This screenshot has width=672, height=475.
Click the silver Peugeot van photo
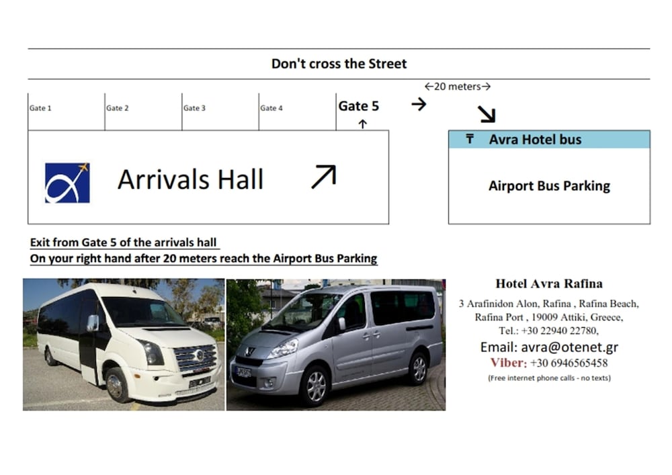click(336, 345)
